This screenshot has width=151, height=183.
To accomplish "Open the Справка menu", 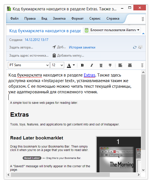I will click(113, 18).
